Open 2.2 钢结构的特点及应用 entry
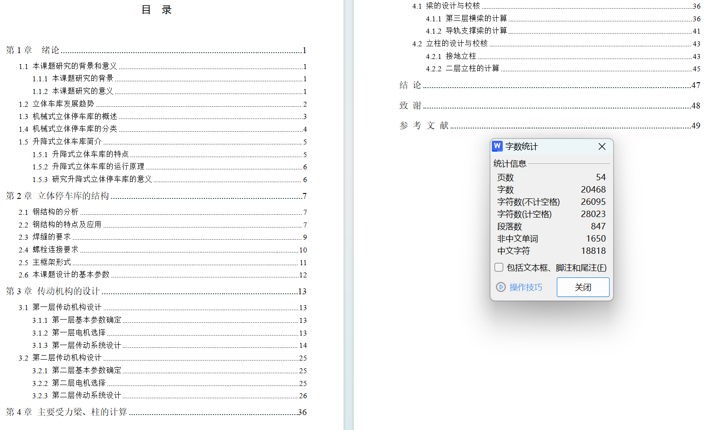705x430 pixels. (x=163, y=225)
